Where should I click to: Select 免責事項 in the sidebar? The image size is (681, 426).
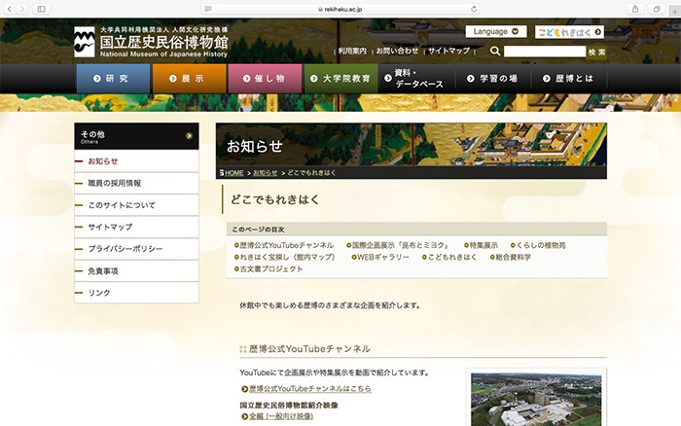(136, 271)
